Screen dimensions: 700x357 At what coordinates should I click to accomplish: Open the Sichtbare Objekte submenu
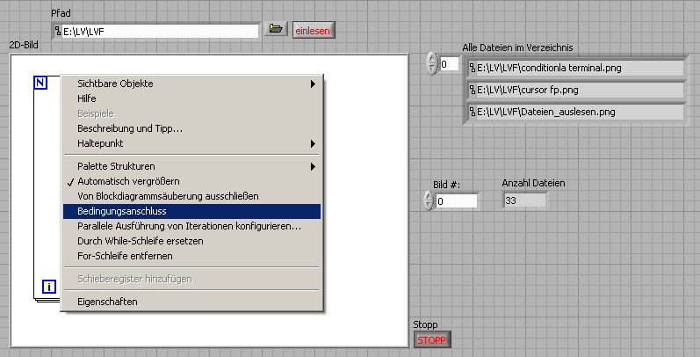pos(192,84)
